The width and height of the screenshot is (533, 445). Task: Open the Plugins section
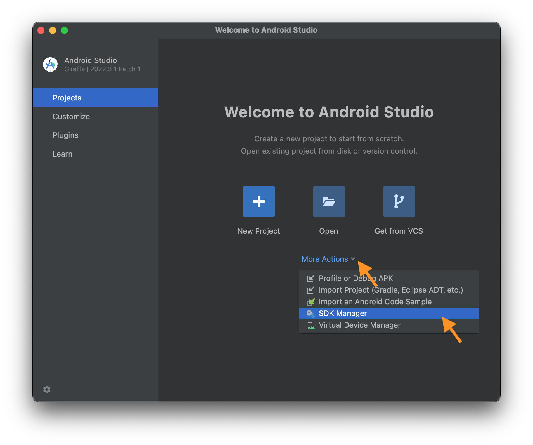coord(65,135)
